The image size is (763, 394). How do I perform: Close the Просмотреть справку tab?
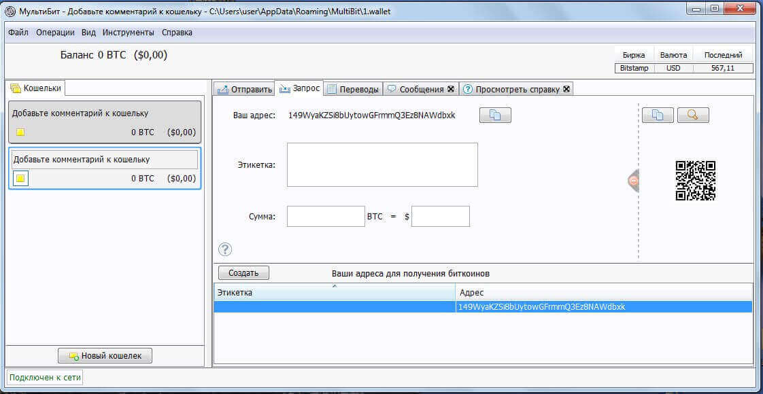pyautogui.click(x=566, y=89)
